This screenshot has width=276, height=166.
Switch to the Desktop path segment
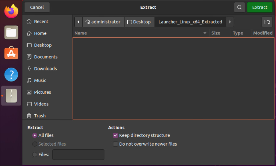coord(139,22)
